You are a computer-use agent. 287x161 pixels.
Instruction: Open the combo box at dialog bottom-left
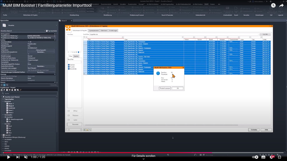pos(74,130)
